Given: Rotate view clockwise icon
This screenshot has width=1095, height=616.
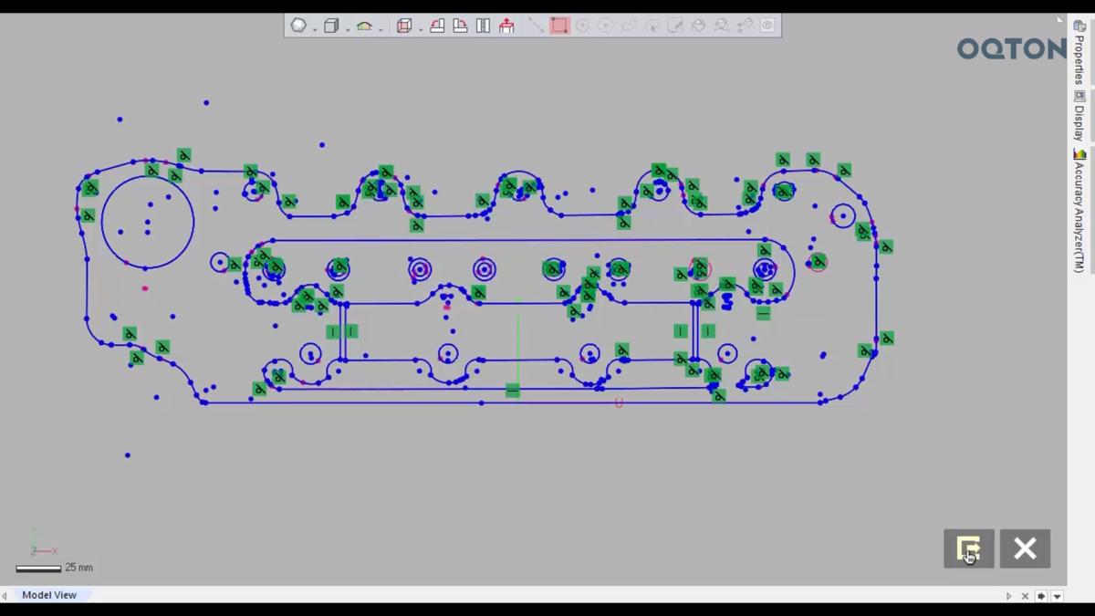Looking at the screenshot, I should pyautogui.click(x=460, y=26).
